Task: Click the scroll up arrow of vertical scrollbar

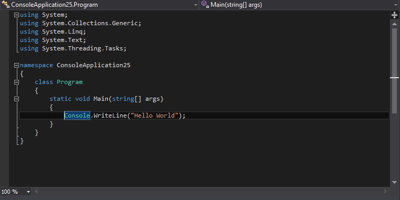Action: (394, 24)
